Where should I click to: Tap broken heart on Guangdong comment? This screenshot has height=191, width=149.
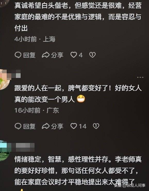[x=96, y=126]
